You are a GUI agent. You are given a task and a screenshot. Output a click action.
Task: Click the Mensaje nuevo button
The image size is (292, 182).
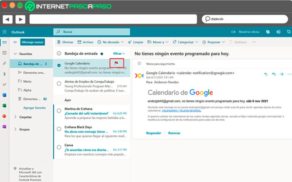pos(33,42)
